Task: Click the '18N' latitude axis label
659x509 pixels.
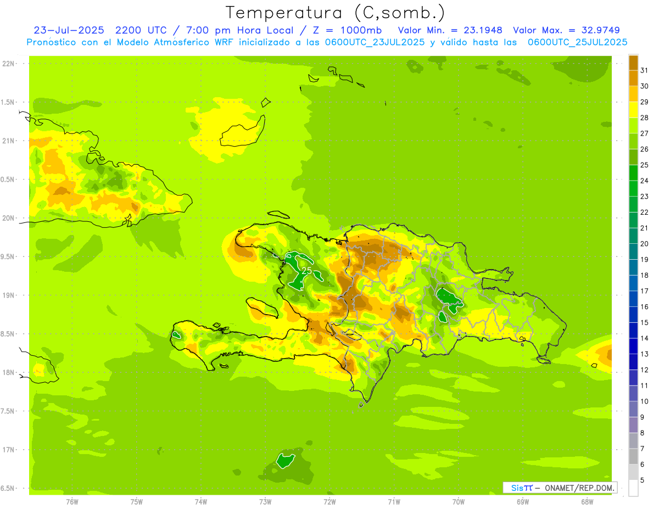Action: (x=8, y=372)
